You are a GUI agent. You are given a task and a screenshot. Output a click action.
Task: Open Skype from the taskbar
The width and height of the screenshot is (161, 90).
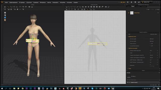[x=92, y=88]
